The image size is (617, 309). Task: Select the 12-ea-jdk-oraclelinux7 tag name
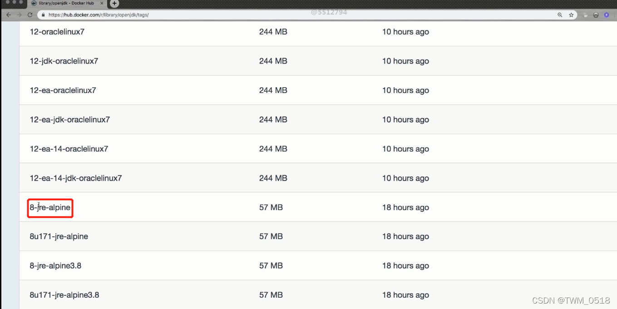coord(70,119)
